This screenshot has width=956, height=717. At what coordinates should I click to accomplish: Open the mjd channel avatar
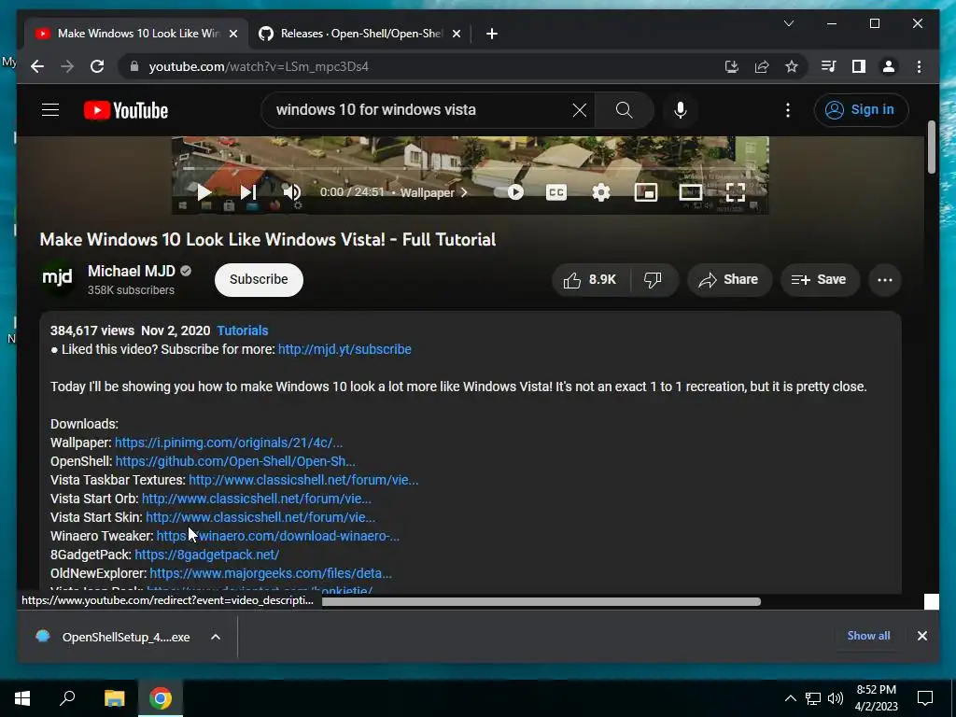click(57, 278)
